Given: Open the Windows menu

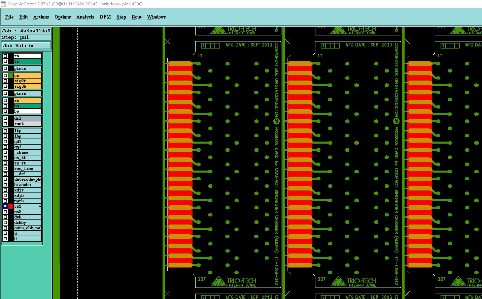Looking at the screenshot, I should (157, 17).
